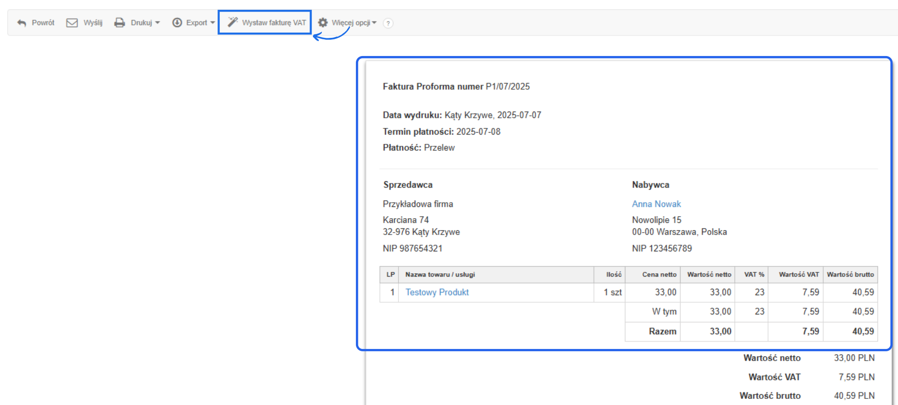This screenshot has height=405, width=898.
Task: Click the Export download icon
Action: coord(177,22)
